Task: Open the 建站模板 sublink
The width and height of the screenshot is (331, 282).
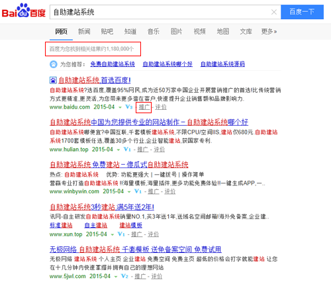Action: click(131, 225)
